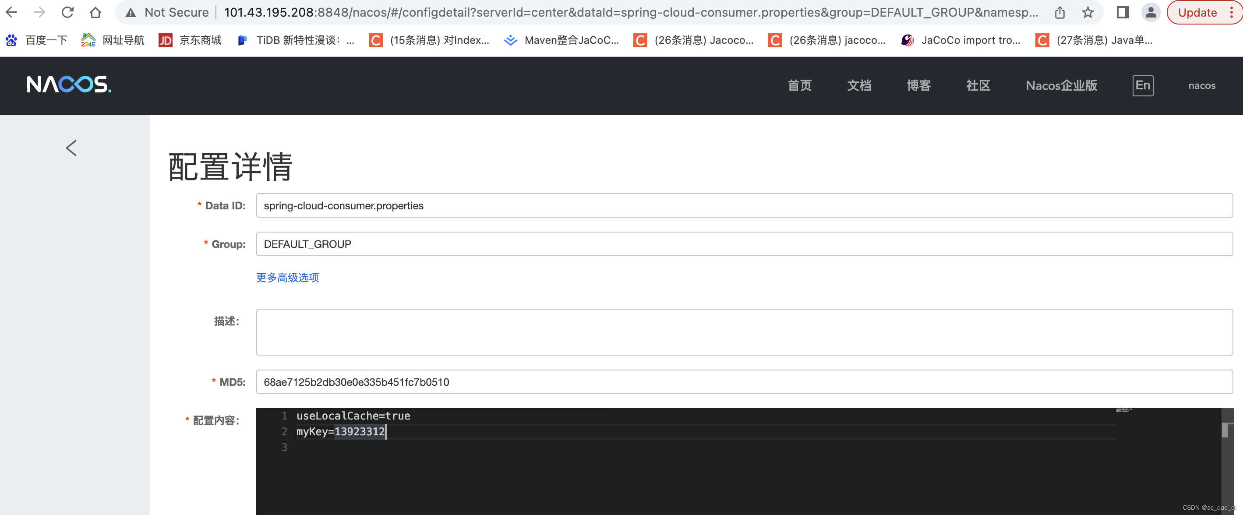Open the browser home page
Viewport: 1243px width, 515px height.
(95, 12)
